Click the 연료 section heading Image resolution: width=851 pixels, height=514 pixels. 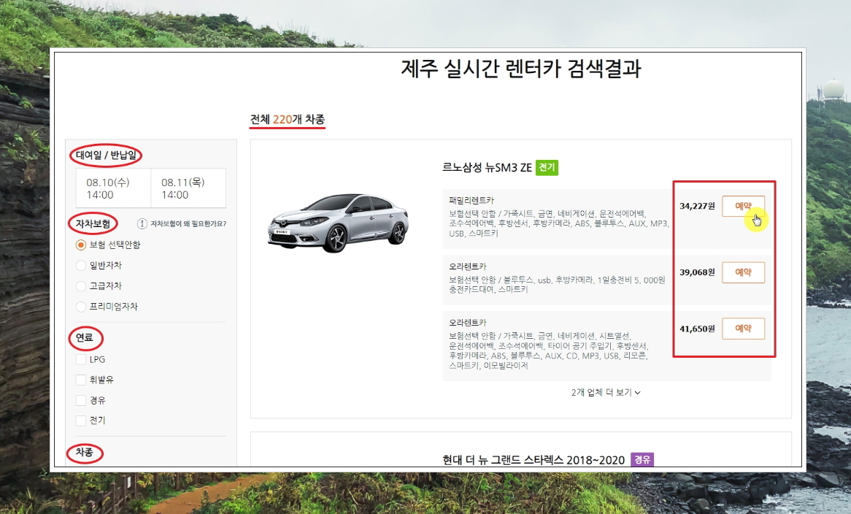click(84, 337)
